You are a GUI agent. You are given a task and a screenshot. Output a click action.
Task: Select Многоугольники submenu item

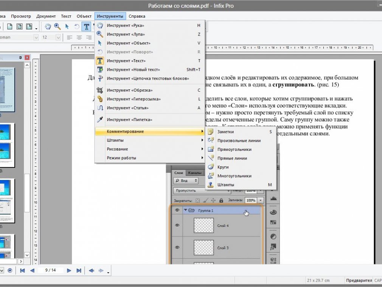[x=241, y=176]
